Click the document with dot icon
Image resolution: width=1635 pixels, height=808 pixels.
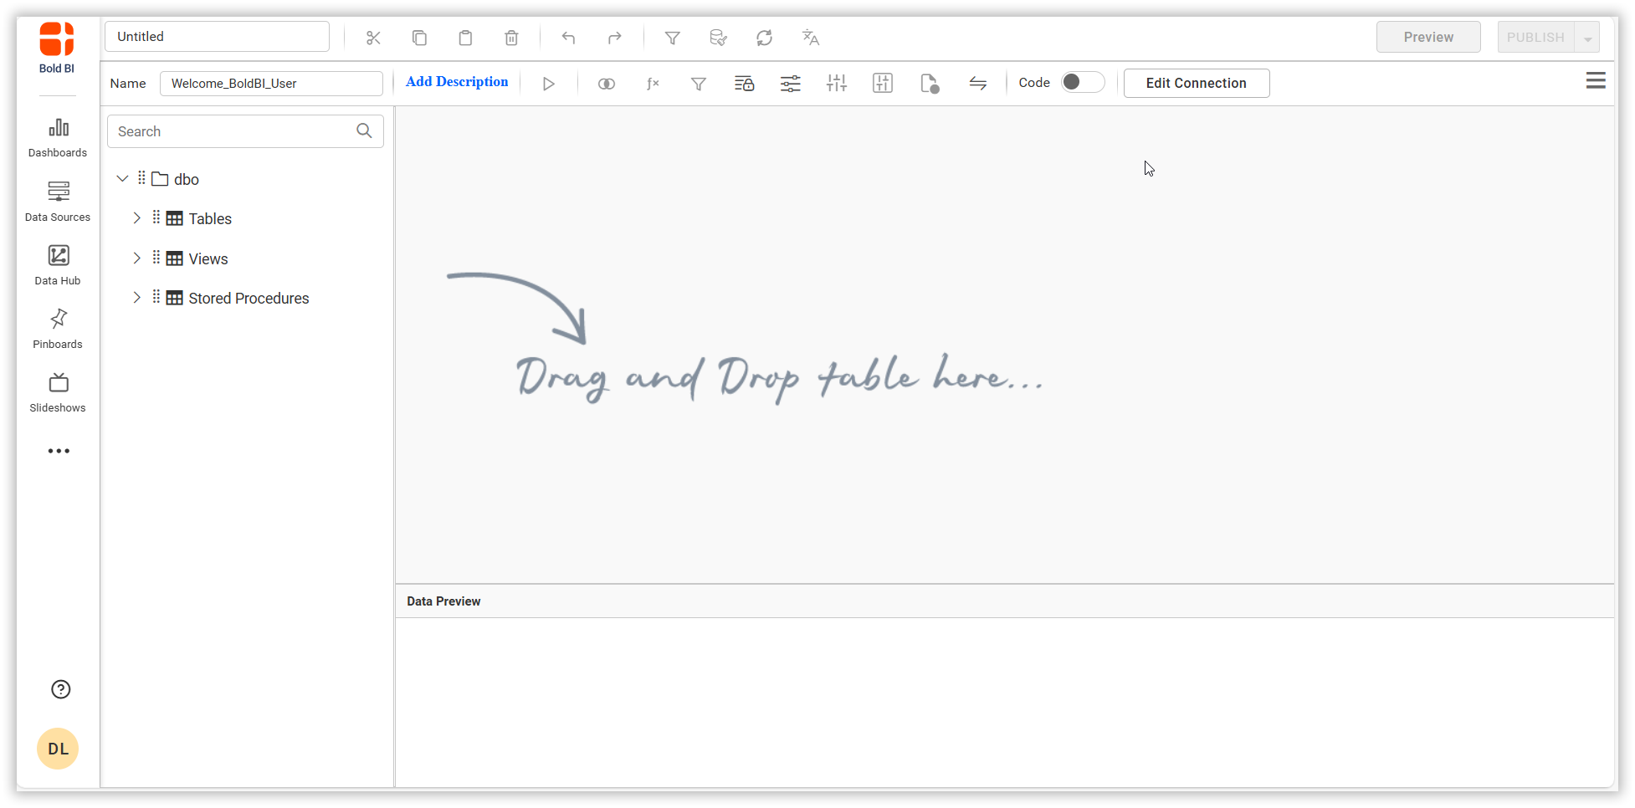coord(929,84)
